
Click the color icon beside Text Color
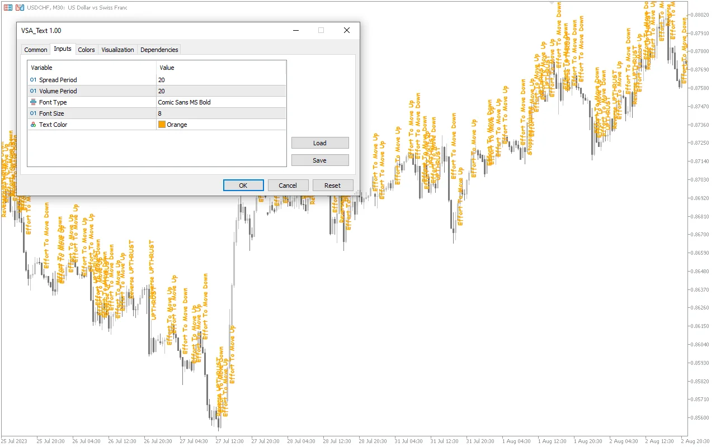pyautogui.click(x=33, y=125)
